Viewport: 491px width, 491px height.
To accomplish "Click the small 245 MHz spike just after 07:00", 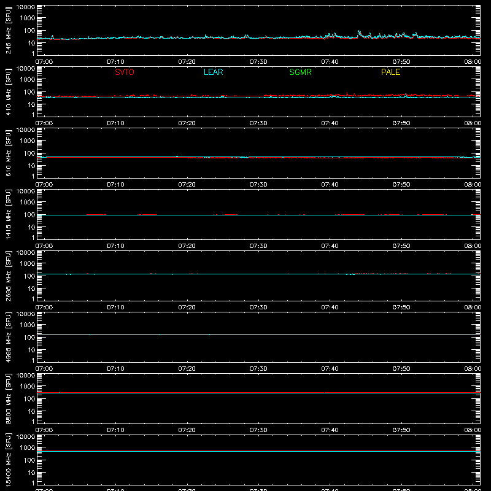I will point(52,36).
